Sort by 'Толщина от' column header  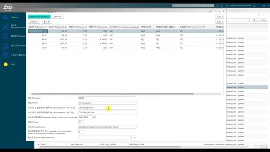pos(78,27)
